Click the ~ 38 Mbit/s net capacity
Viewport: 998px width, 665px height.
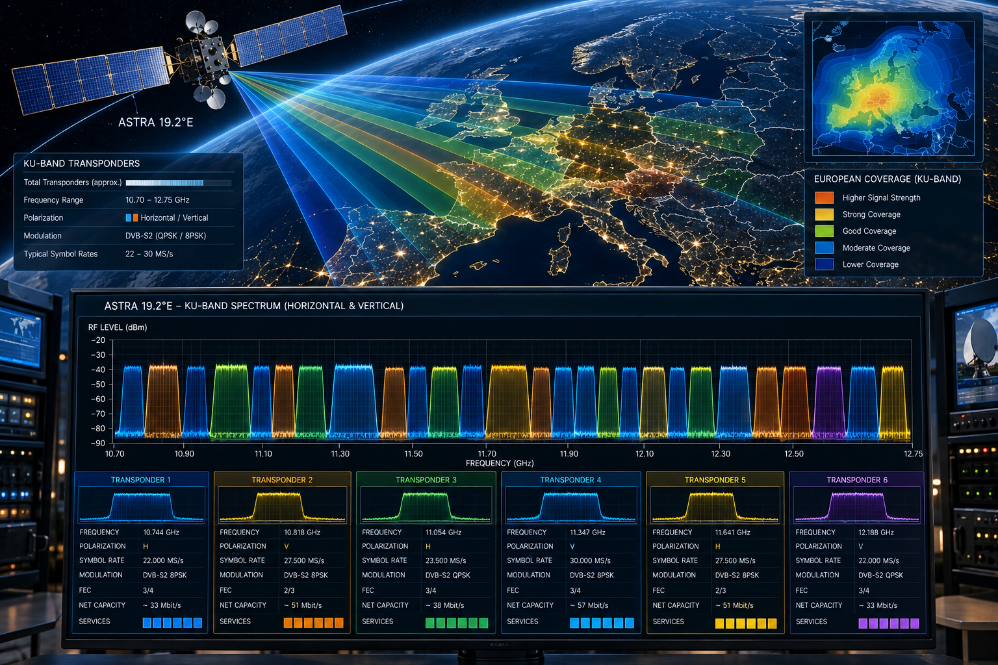(445, 605)
